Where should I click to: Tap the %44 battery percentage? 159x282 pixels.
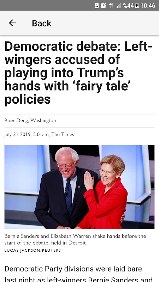129,6
